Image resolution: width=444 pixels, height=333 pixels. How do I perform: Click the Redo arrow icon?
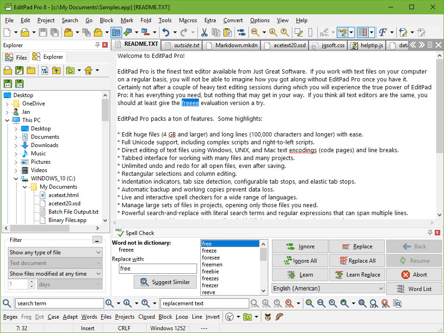[184, 32]
